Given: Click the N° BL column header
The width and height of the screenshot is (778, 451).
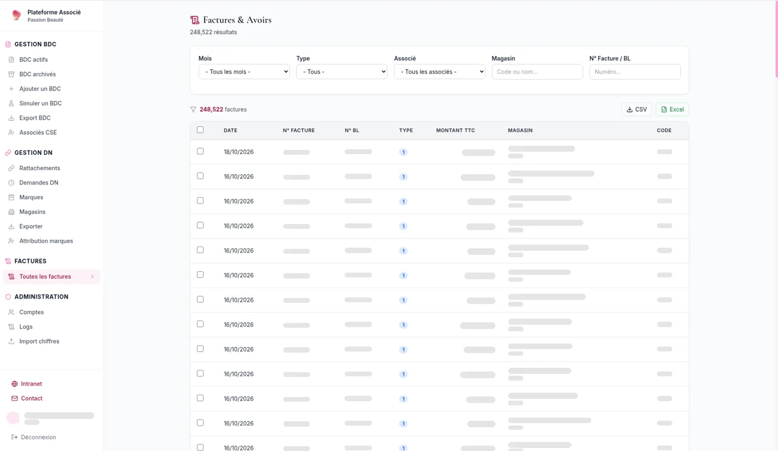Looking at the screenshot, I should [x=352, y=131].
